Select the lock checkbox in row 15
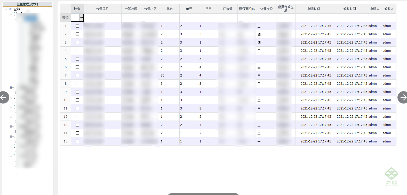Screen dimensions: 407x195 [77, 141]
